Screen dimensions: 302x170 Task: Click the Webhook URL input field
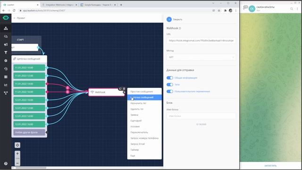pos(201,41)
